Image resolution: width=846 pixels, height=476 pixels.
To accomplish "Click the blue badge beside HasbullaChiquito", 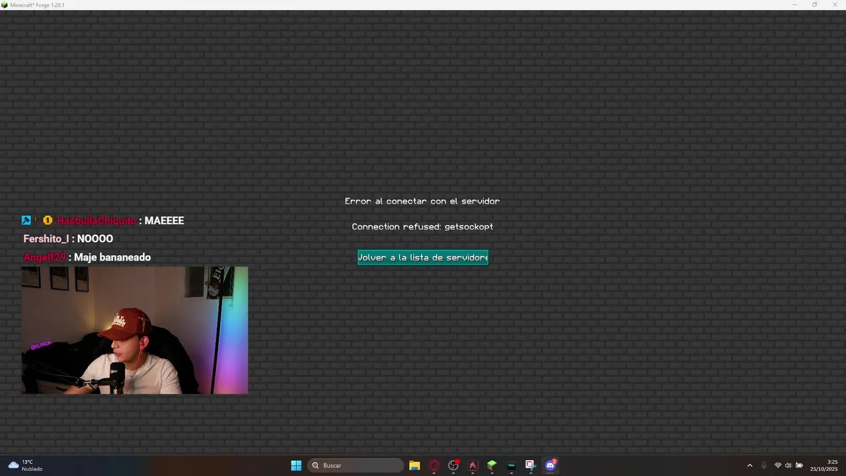I will coord(26,220).
